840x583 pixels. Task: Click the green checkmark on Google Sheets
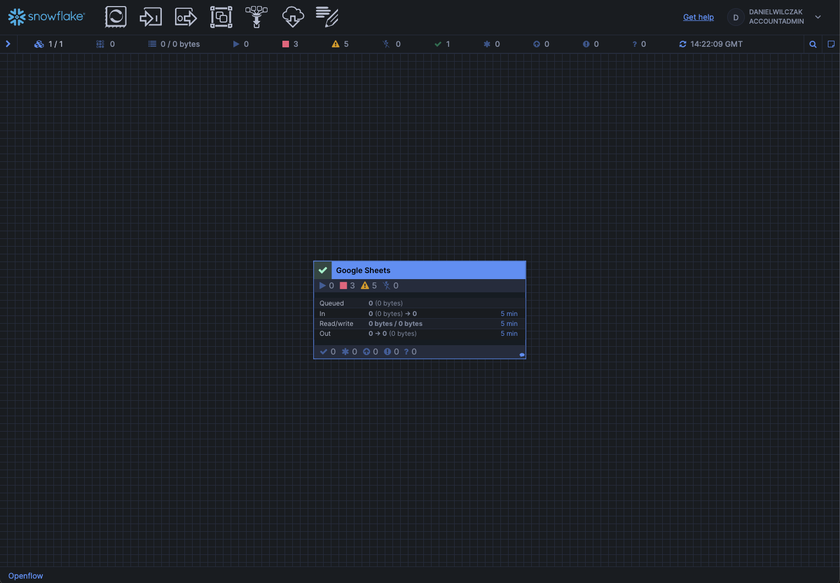(x=323, y=270)
